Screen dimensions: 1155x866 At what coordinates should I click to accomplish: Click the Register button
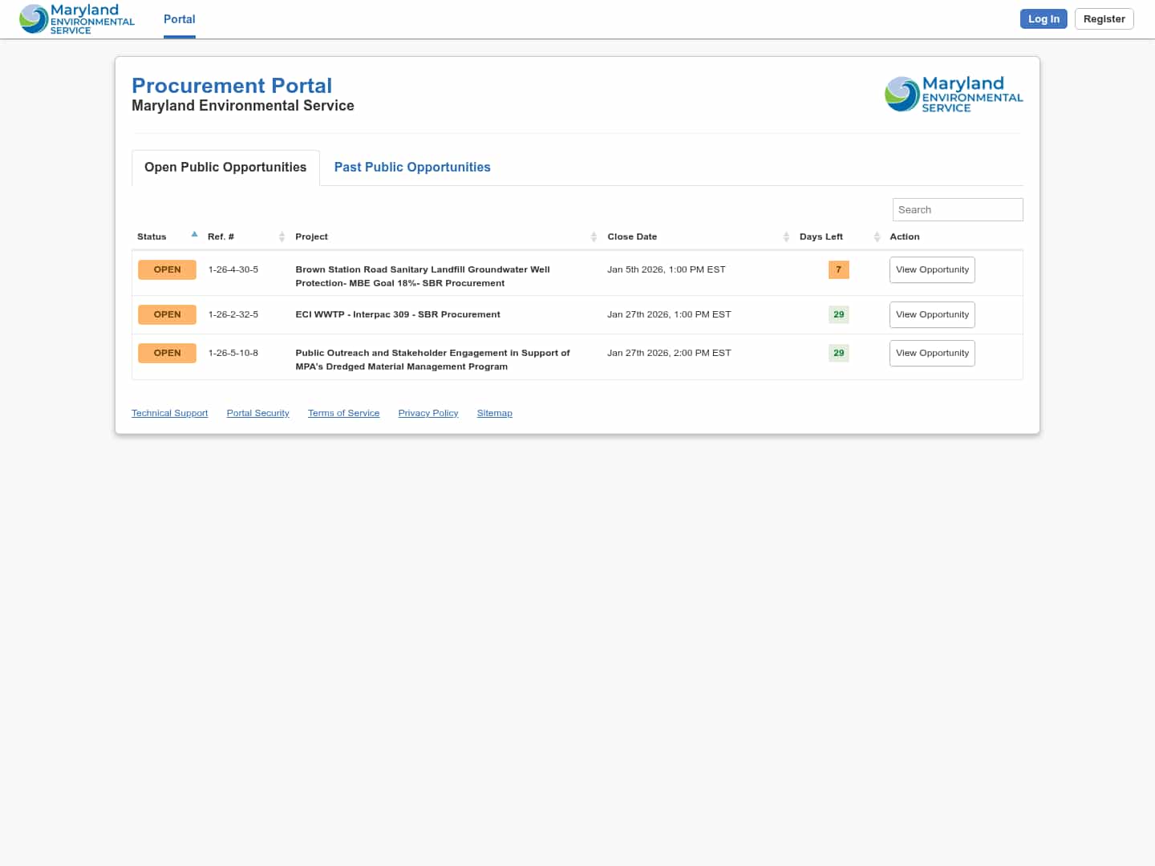pos(1104,18)
